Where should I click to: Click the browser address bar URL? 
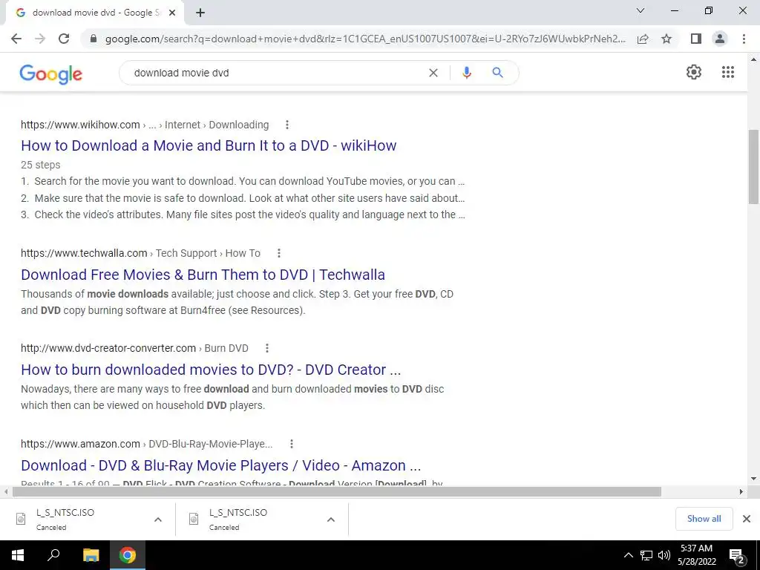coord(365,39)
